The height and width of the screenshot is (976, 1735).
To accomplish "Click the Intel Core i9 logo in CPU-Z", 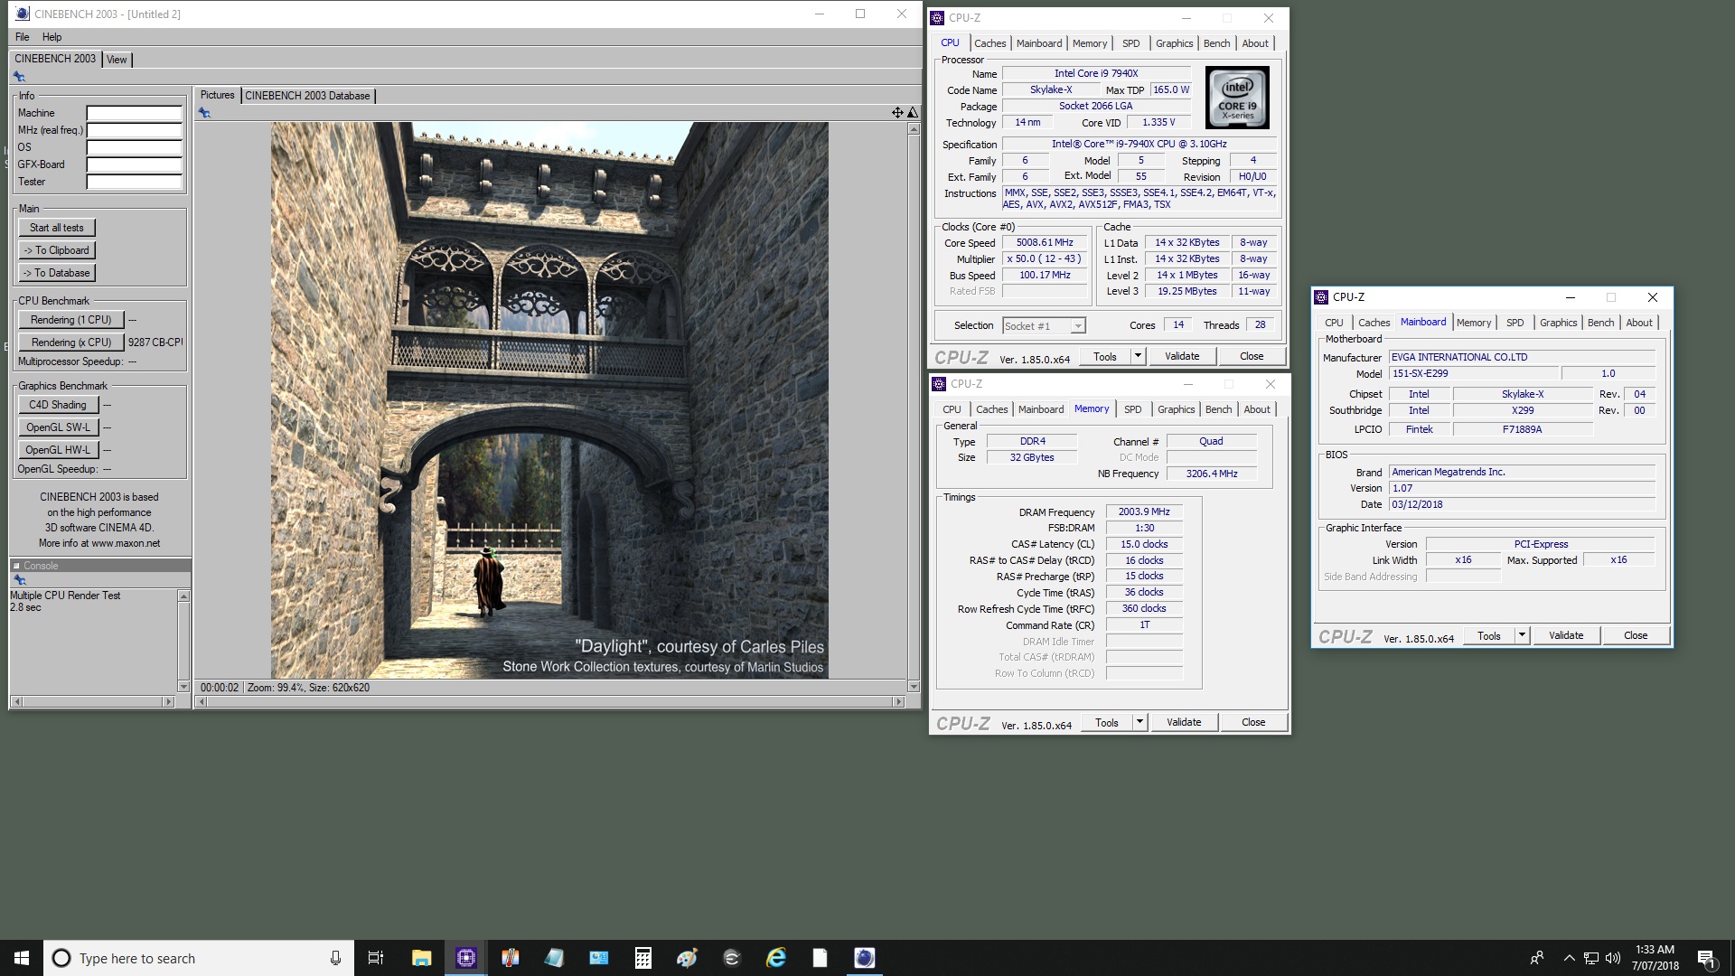I will pyautogui.click(x=1237, y=98).
